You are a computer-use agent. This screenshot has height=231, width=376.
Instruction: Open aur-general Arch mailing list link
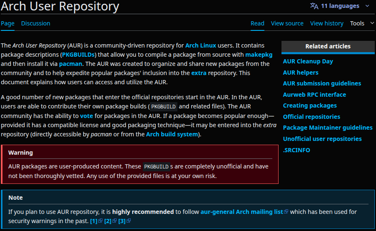coord(242,212)
